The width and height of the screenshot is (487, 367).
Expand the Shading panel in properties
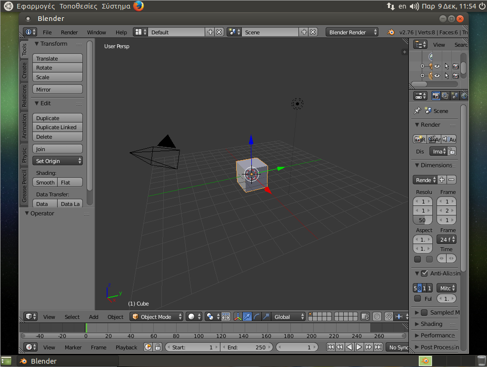[431, 324]
